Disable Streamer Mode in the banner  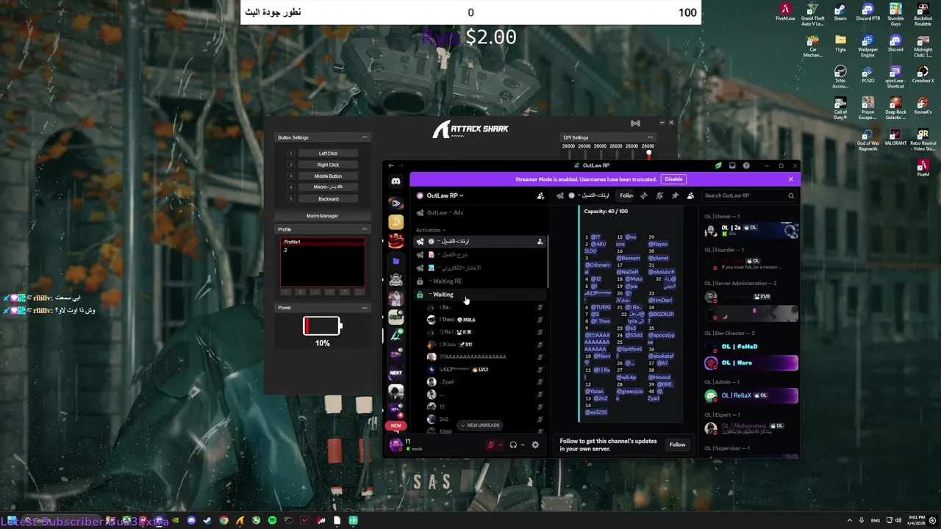[673, 179]
